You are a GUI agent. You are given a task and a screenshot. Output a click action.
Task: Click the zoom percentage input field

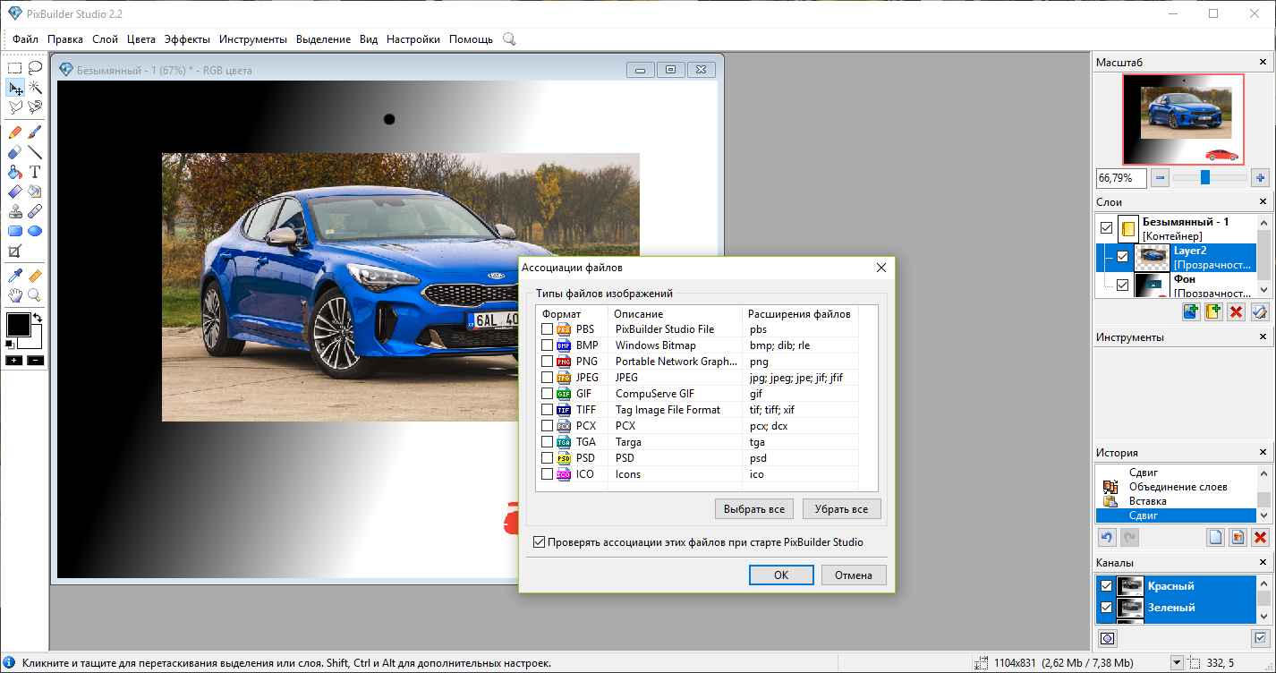pyautogui.click(x=1121, y=178)
